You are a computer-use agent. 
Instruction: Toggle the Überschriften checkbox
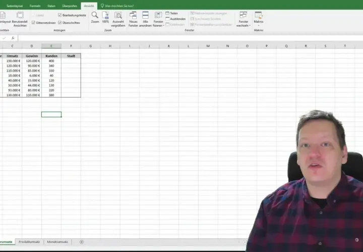59,23
